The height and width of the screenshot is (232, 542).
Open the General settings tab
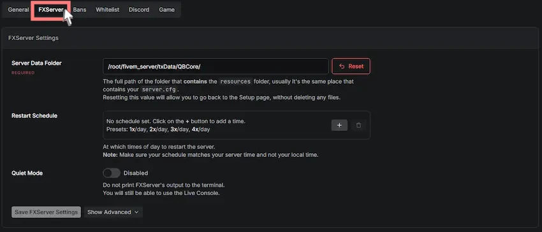(18, 10)
